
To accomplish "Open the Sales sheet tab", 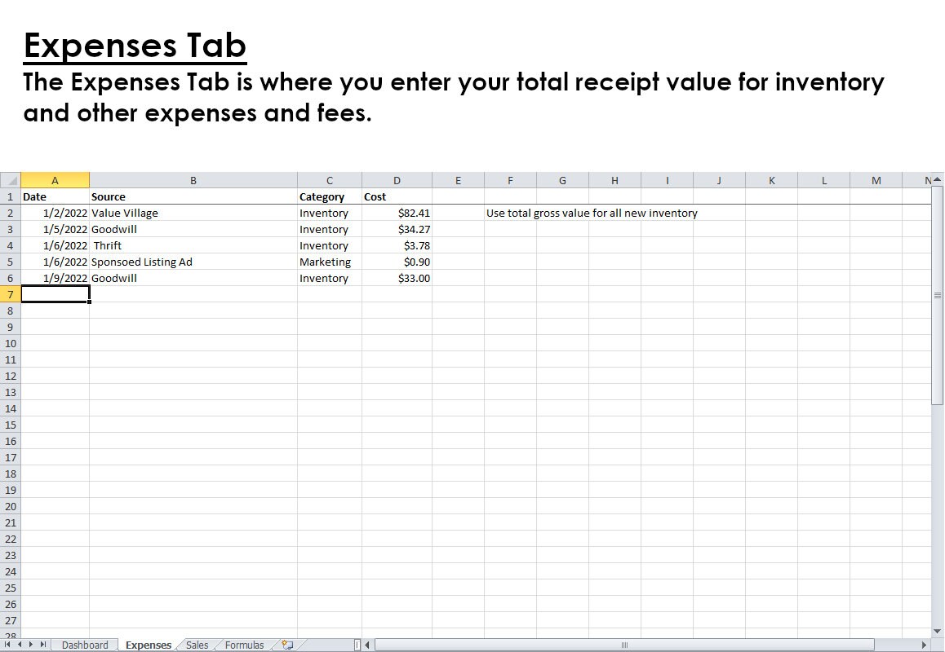I will coord(196,644).
